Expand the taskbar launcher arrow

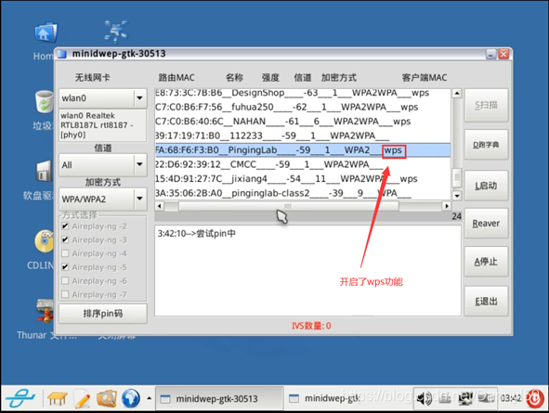(150, 398)
